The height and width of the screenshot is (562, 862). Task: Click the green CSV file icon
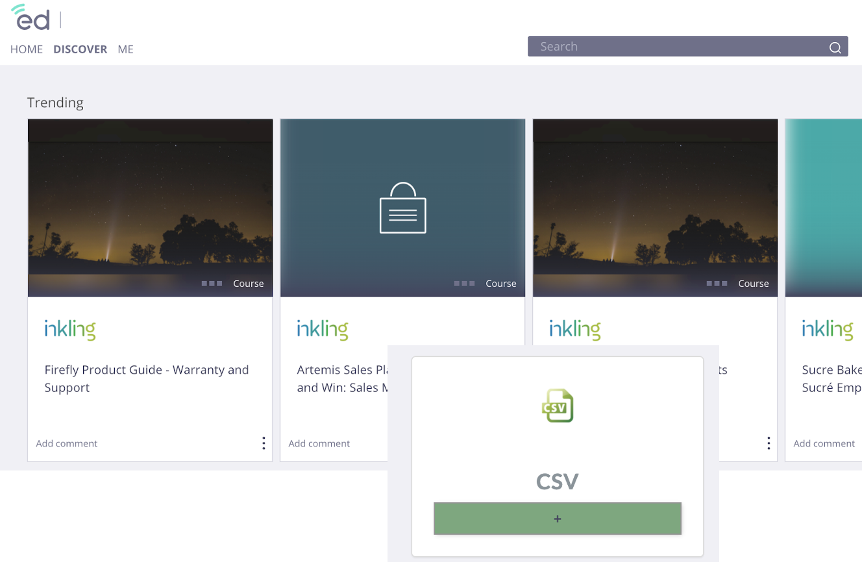pos(558,406)
